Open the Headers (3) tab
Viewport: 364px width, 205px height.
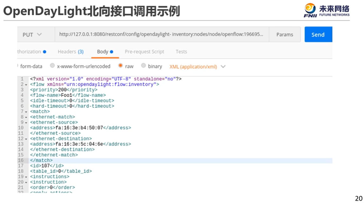[71, 52]
